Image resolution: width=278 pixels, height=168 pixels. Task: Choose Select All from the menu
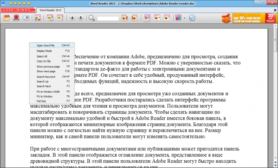(x=52, y=56)
